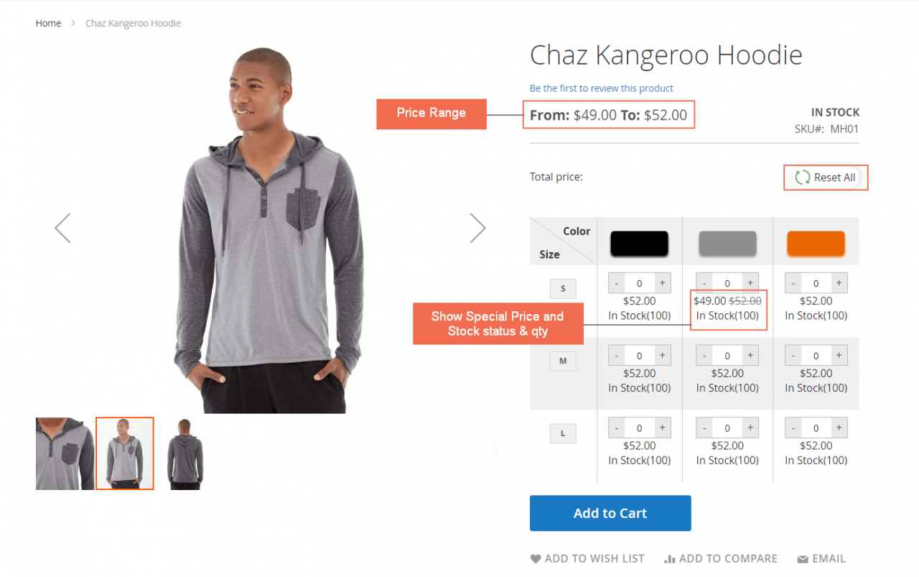Click the Email envelope icon
Viewport: 919px width, 577px height.
point(803,559)
